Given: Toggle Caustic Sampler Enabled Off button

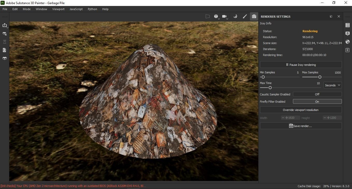Looking at the screenshot, I should click(x=317, y=94).
